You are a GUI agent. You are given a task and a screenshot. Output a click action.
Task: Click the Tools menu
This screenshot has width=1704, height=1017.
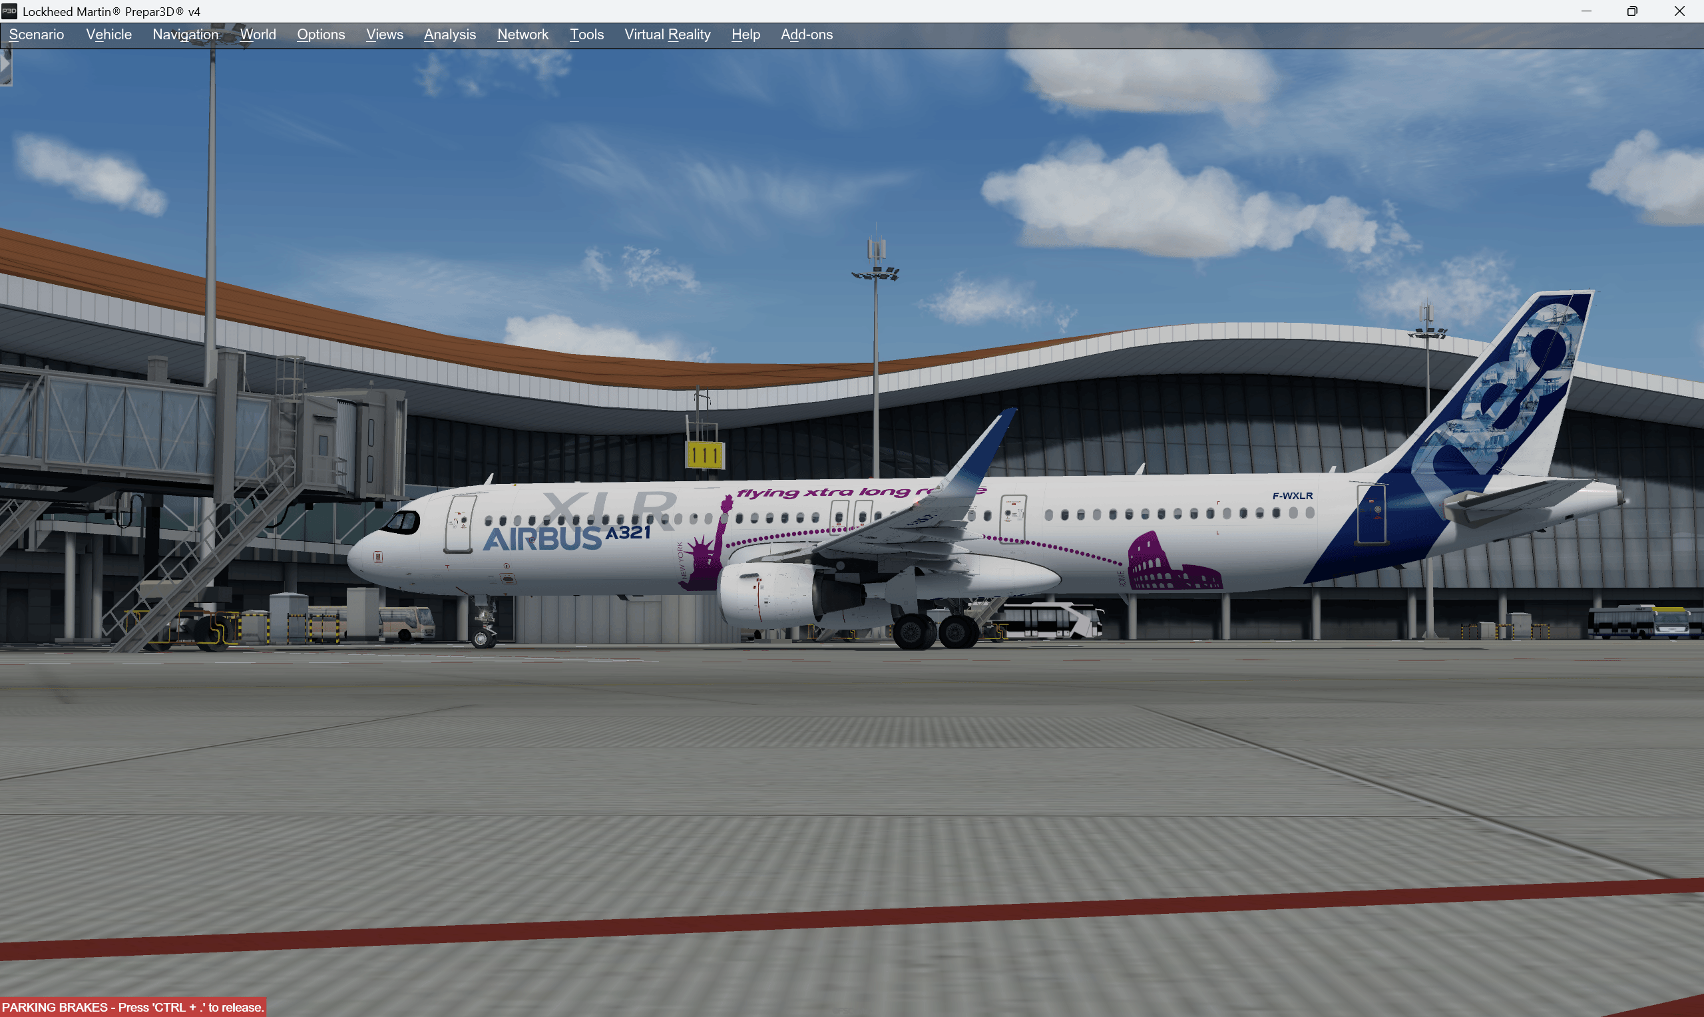tap(587, 34)
